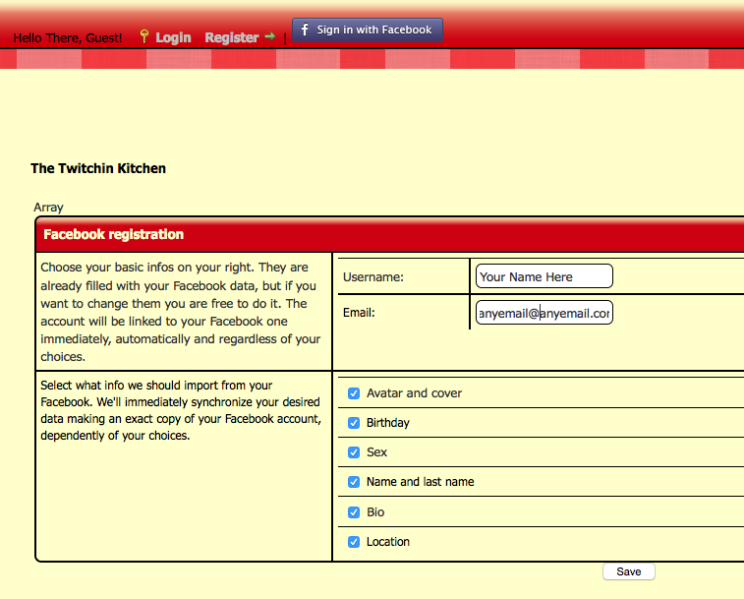This screenshot has width=744, height=599.
Task: Open the Register link
Action: coord(232,37)
